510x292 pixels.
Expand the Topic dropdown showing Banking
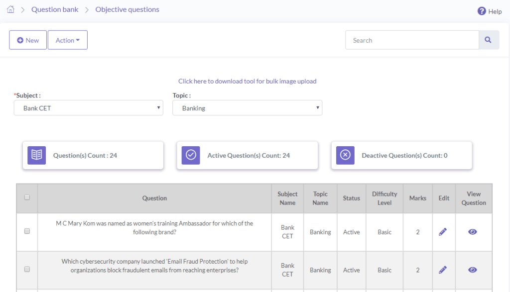pos(247,108)
